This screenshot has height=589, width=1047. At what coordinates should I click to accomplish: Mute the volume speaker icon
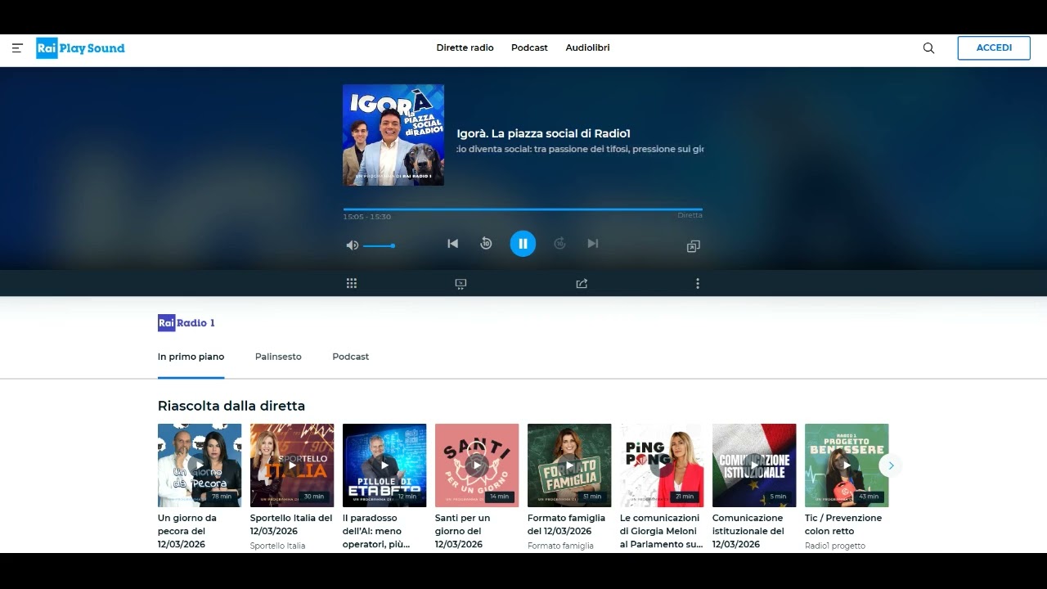pos(353,245)
